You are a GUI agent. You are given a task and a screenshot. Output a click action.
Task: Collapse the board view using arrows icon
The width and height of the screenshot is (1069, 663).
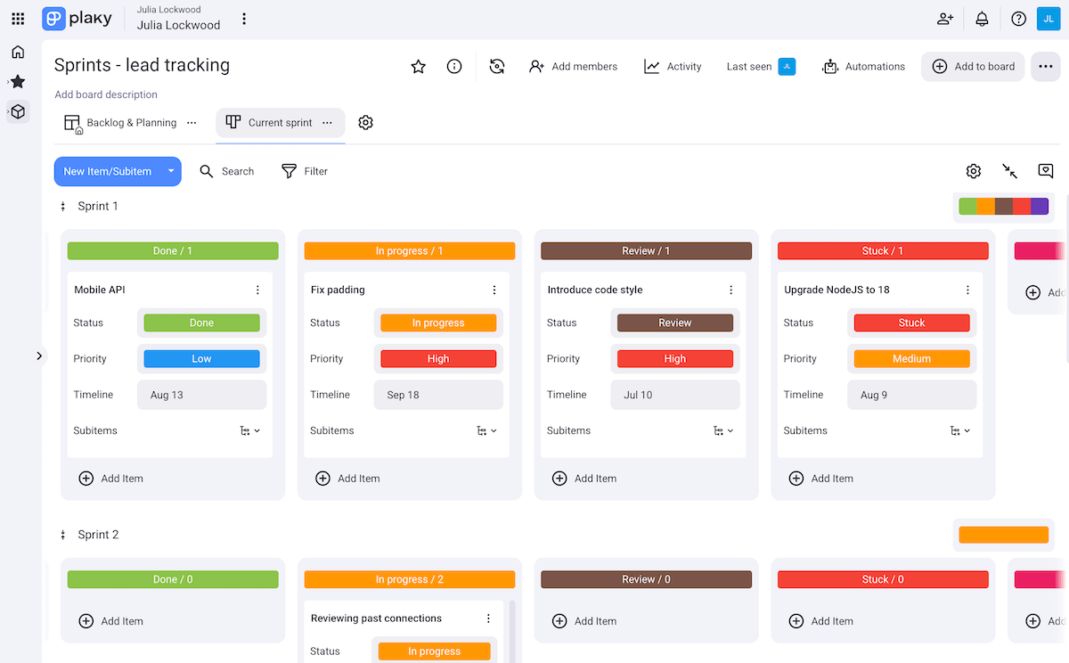tap(1009, 170)
